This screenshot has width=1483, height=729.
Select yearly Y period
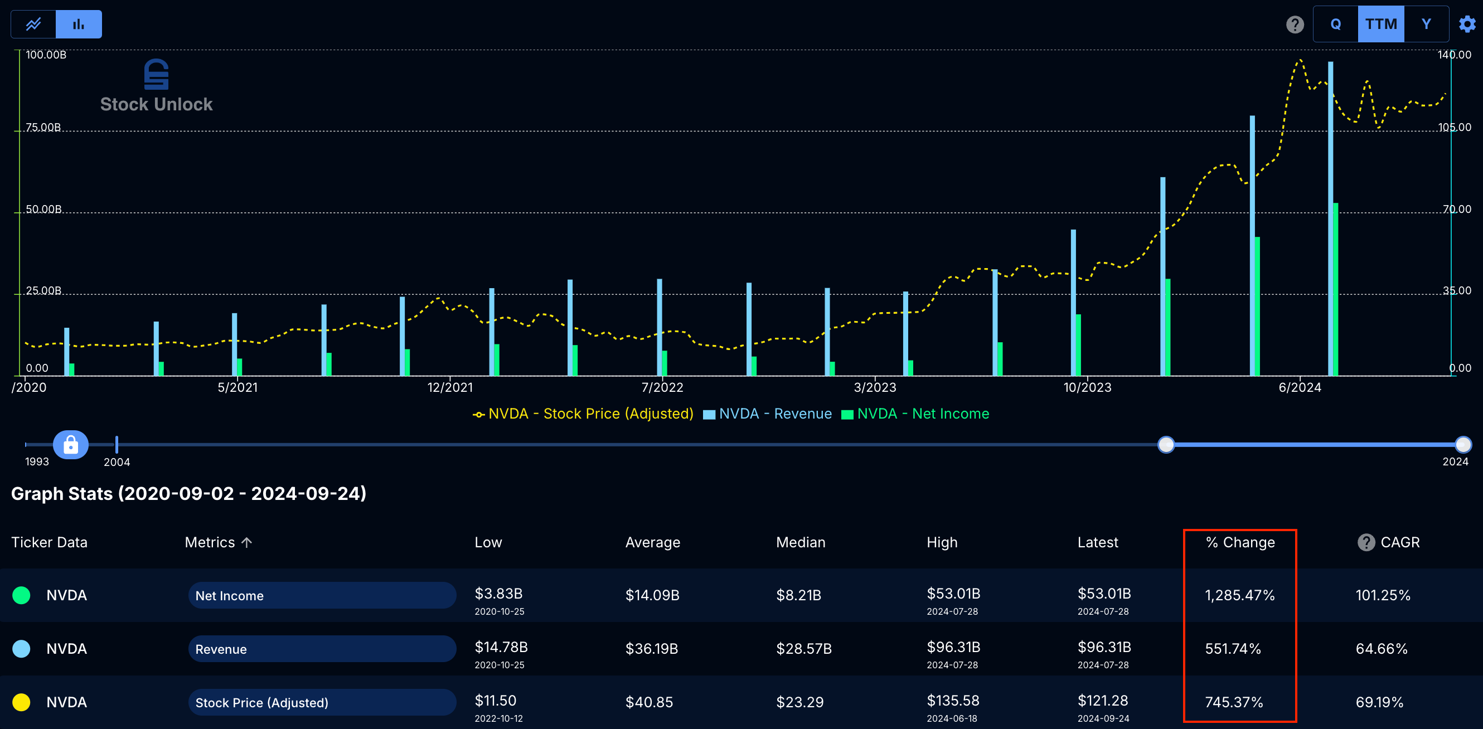[x=1426, y=24]
